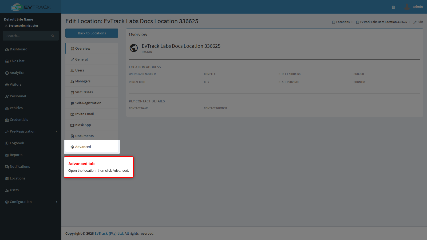Click the globe region icon in Overview

click(x=134, y=48)
